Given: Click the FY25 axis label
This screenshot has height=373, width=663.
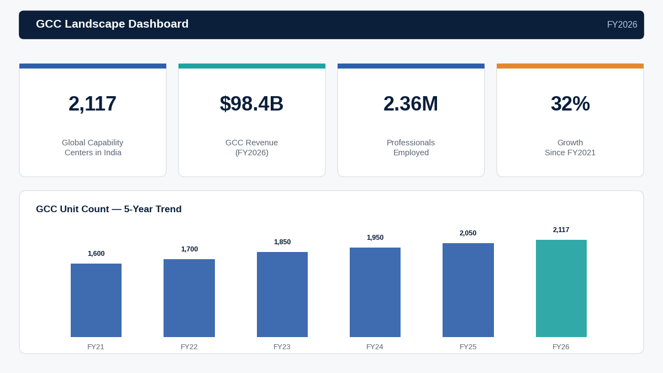Looking at the screenshot, I should tap(468, 347).
